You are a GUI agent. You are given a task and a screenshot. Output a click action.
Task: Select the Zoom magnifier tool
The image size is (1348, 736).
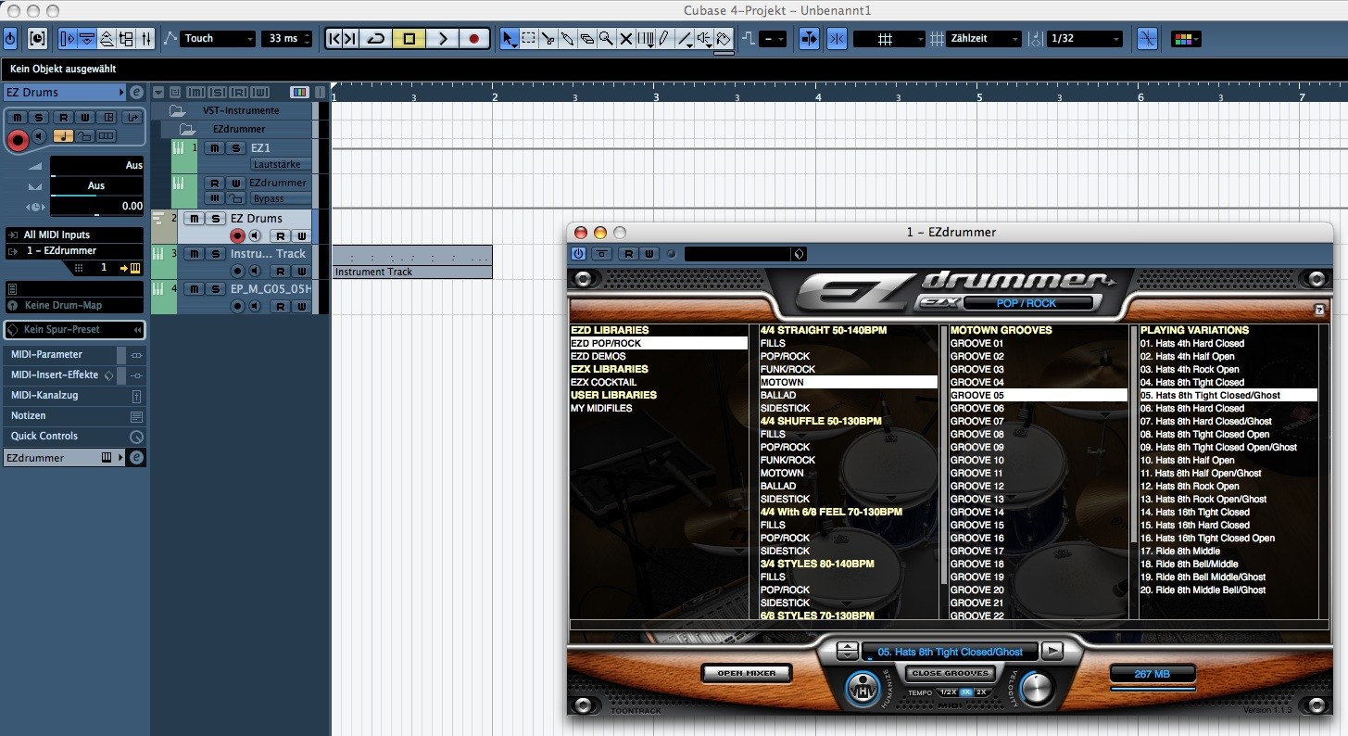coord(606,39)
